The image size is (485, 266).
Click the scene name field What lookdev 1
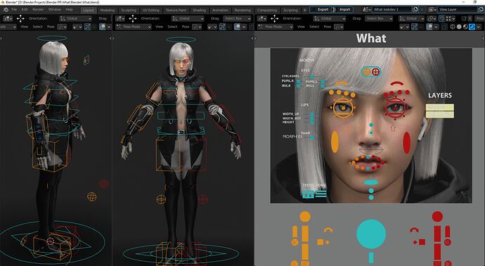[392, 10]
